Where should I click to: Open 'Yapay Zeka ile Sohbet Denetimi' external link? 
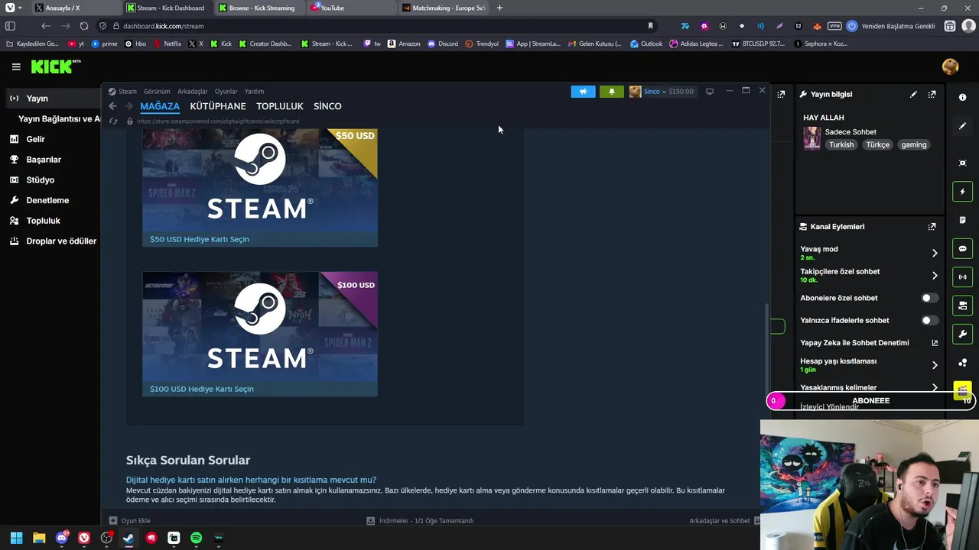pos(935,343)
